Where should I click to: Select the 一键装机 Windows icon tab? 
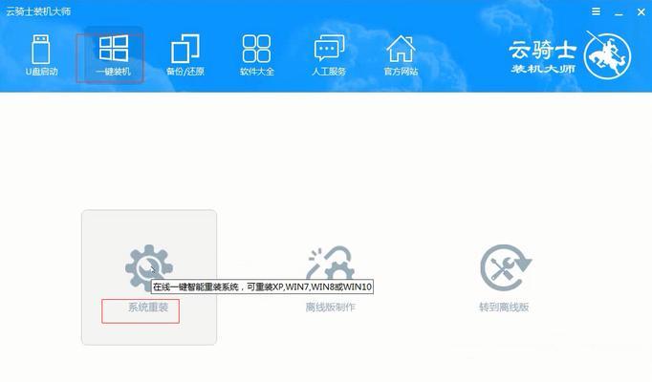click(113, 55)
